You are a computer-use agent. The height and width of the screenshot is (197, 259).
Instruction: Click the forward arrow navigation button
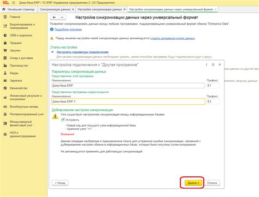click(62, 17)
